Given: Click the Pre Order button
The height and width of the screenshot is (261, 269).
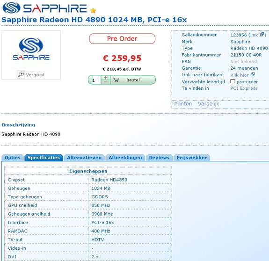Looking at the screenshot, I should (x=122, y=38).
